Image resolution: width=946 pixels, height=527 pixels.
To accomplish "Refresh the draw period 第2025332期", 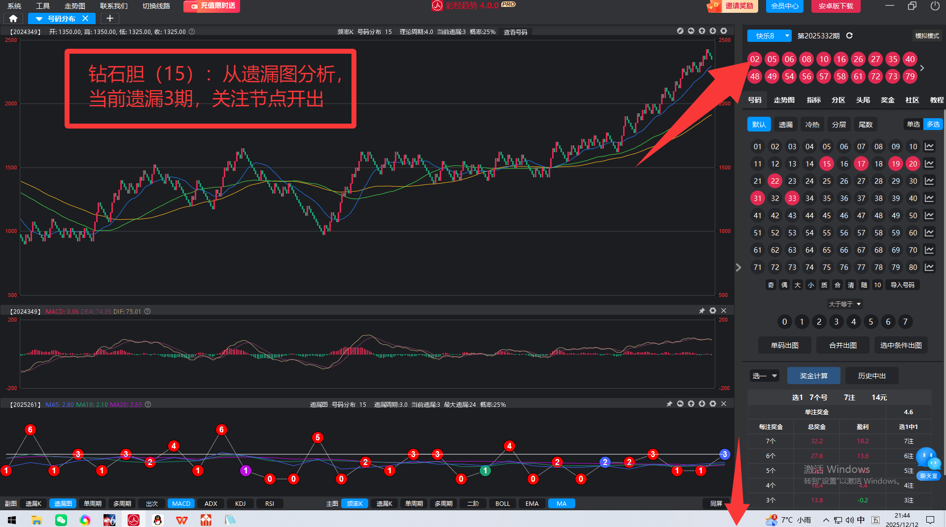I will click(849, 36).
